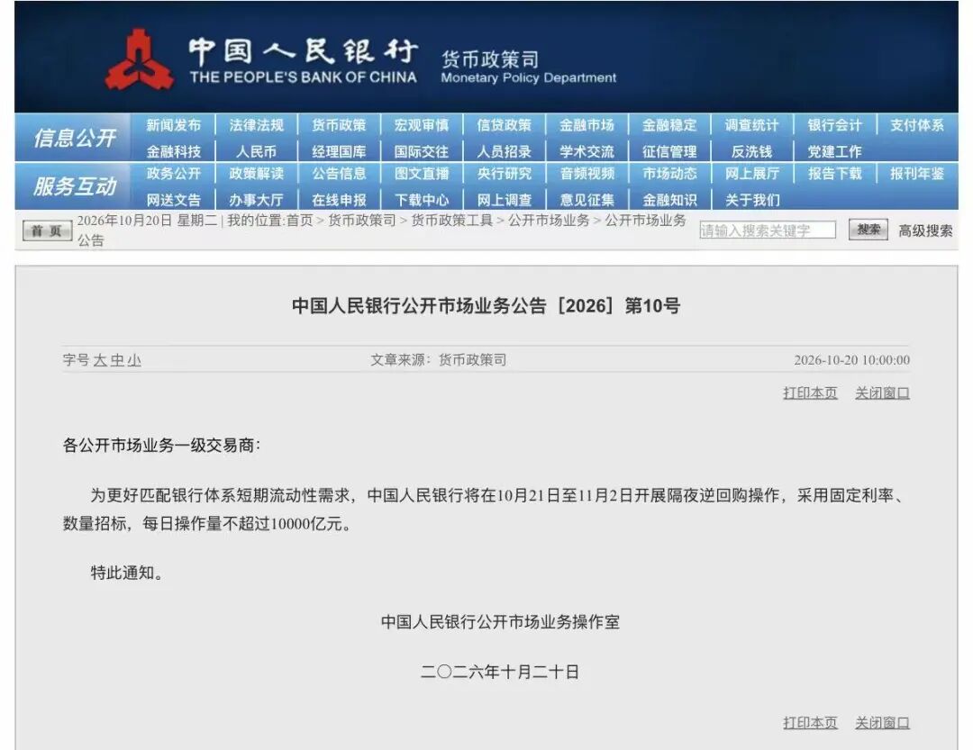Click breadcrumb link 货币政策工具
The image size is (973, 750).
(x=451, y=221)
